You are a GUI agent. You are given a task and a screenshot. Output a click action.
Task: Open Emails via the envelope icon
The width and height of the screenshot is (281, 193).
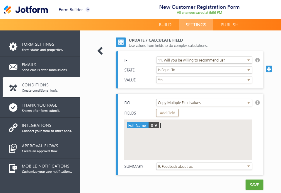tap(13, 67)
